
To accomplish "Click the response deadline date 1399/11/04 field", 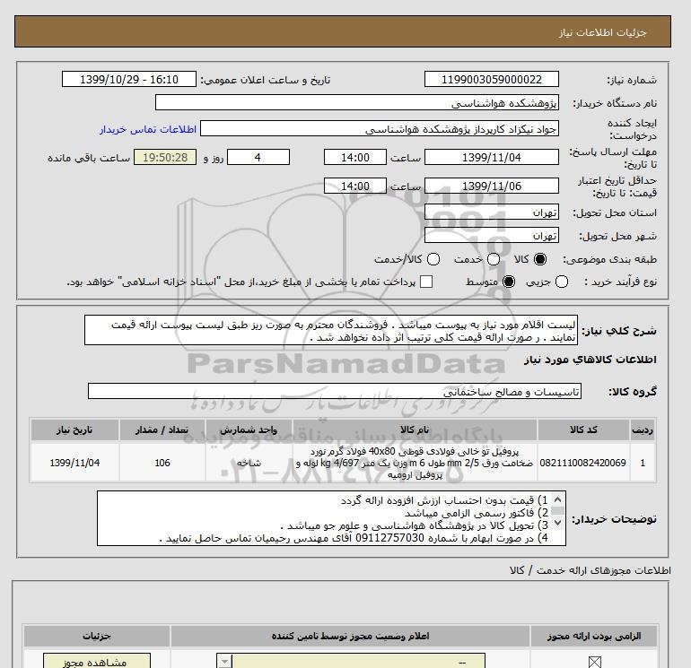I will click(492, 157).
